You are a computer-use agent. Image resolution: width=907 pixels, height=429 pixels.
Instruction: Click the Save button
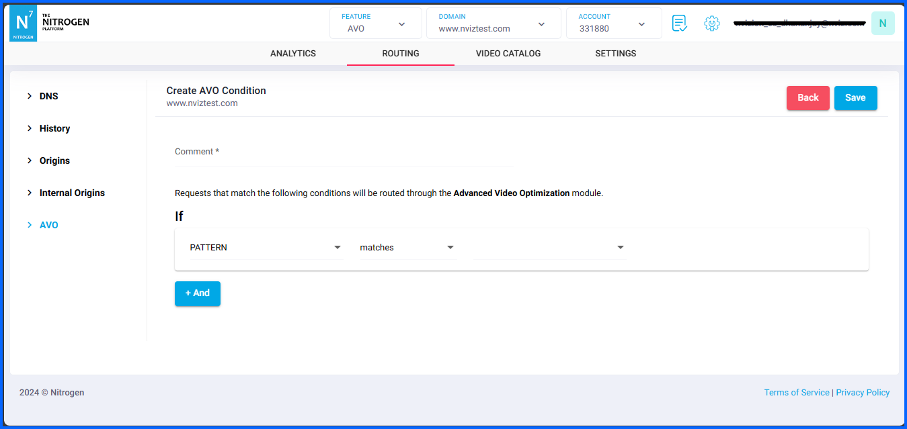click(x=855, y=97)
